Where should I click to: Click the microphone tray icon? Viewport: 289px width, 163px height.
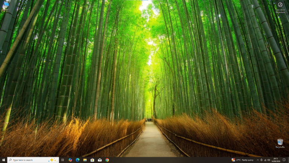click(262, 160)
